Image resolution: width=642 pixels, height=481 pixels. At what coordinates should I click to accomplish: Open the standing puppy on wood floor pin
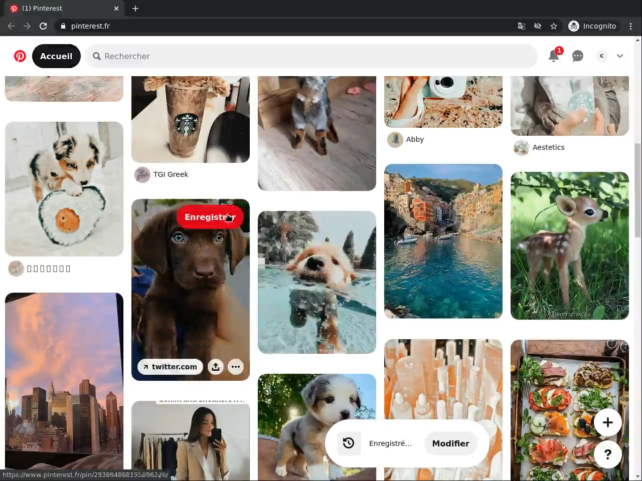pyautogui.click(x=317, y=133)
